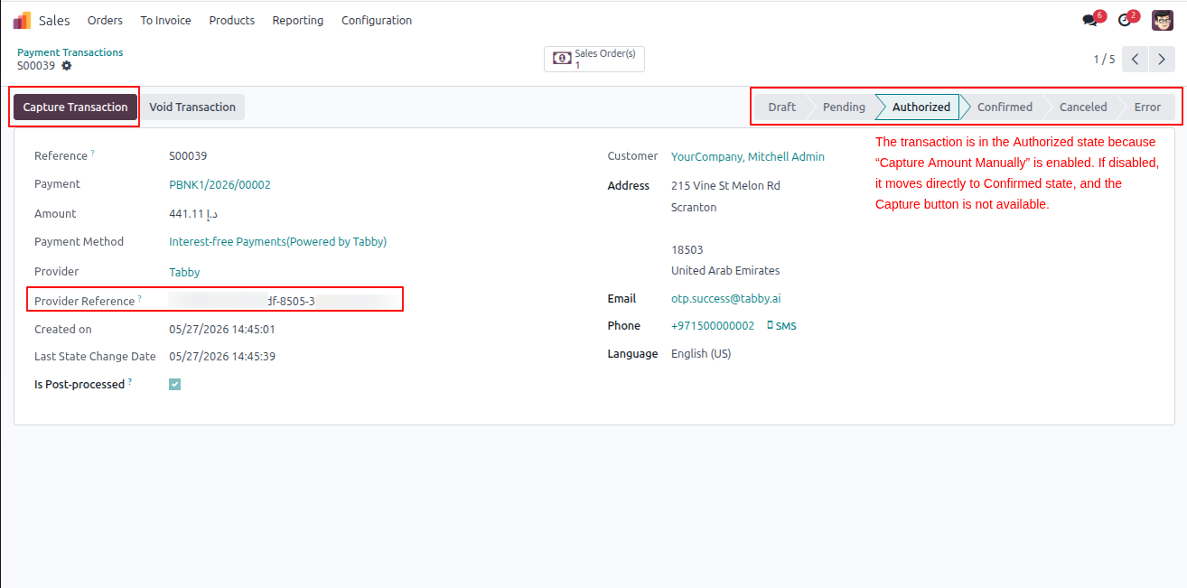Open the Orders menu

[105, 20]
